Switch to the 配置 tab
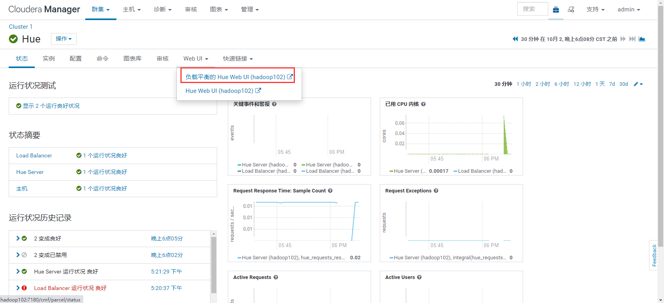 point(75,59)
